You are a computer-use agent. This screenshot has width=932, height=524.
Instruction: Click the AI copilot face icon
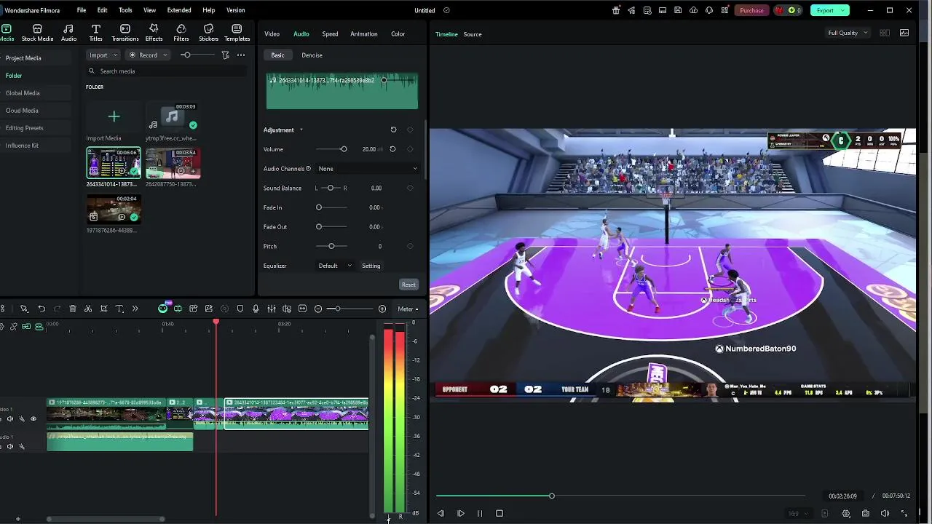pyautogui.click(x=163, y=309)
